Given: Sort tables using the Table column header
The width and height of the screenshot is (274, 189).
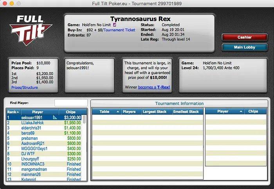Looking at the screenshot, I should (106, 112).
